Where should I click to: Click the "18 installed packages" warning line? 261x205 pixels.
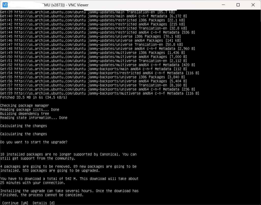coord(68,154)
